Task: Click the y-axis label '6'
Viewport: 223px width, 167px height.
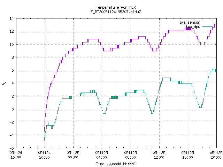Action: [13, 70]
